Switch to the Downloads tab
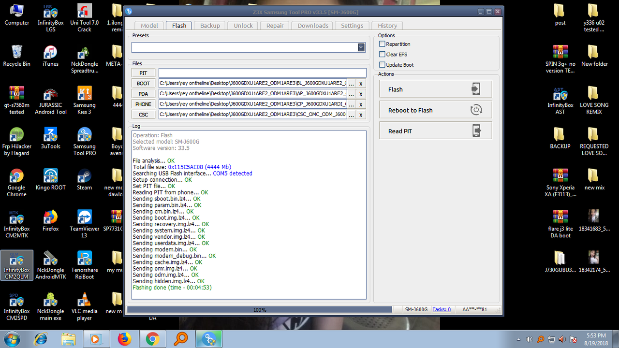Image resolution: width=619 pixels, height=348 pixels. tap(313, 26)
